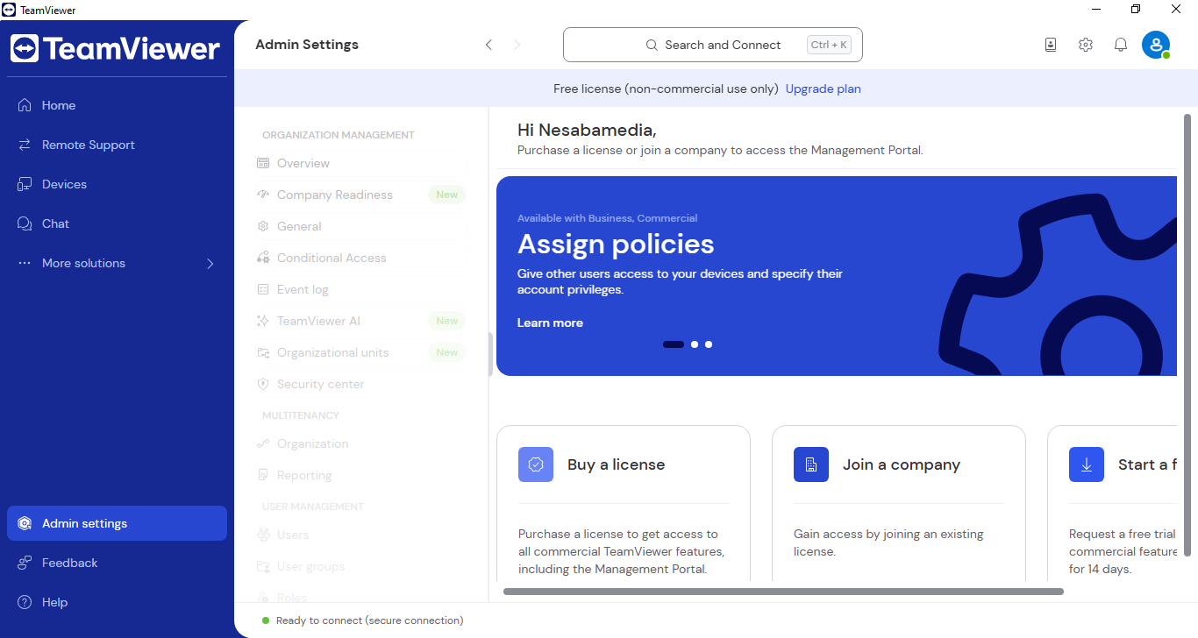Open Remote Support in the sidebar
The image size is (1198, 638).
(88, 145)
